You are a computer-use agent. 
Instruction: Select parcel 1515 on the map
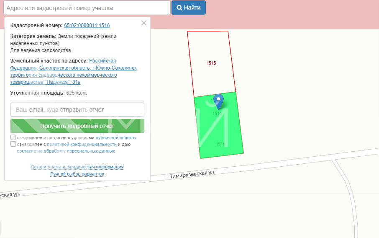click(x=211, y=63)
